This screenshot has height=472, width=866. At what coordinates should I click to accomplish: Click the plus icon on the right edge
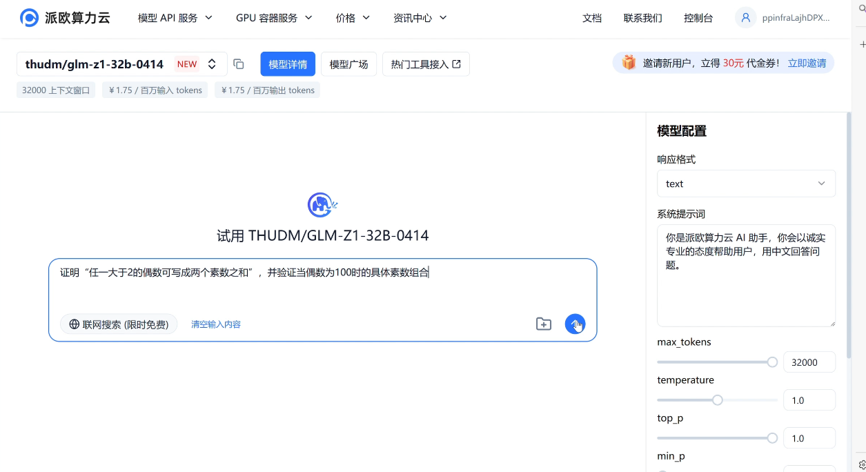tap(863, 44)
